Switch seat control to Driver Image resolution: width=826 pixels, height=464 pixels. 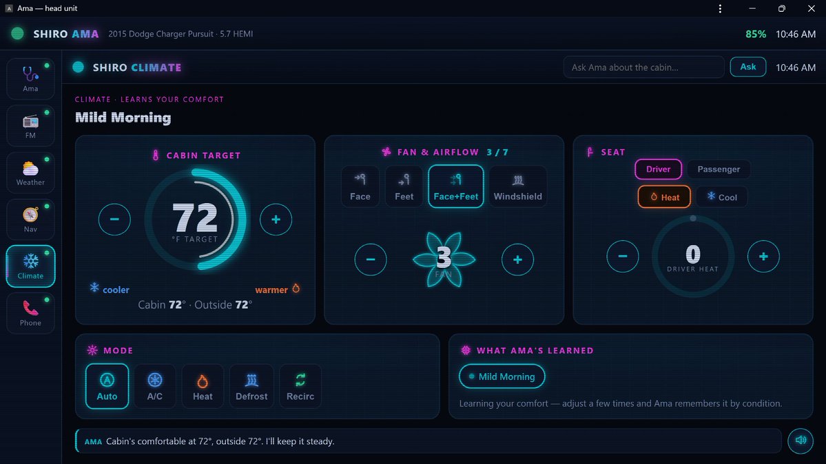tap(658, 169)
